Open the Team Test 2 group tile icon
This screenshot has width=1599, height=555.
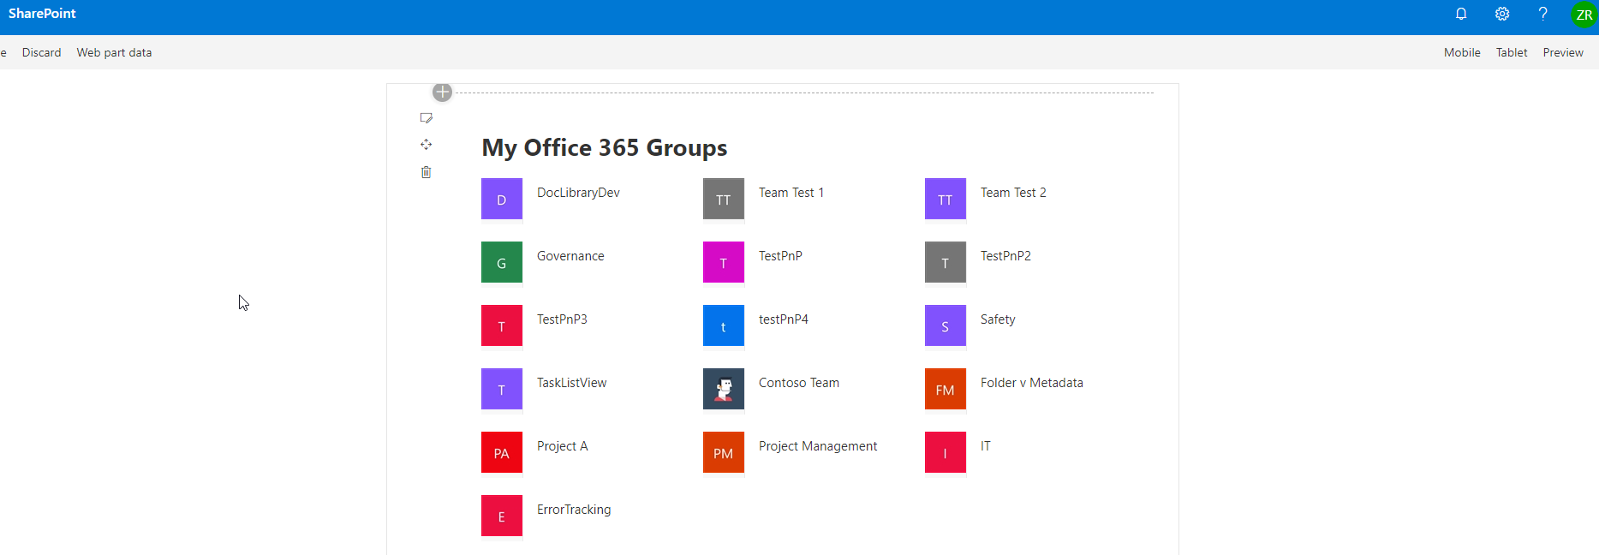tap(946, 199)
